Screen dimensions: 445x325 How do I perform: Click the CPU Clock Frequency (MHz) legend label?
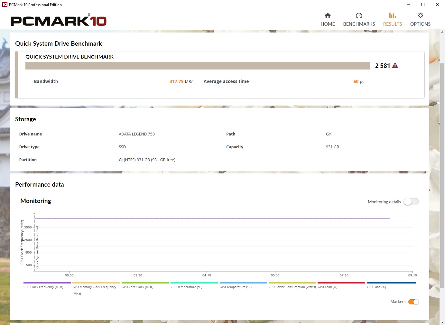click(x=43, y=287)
